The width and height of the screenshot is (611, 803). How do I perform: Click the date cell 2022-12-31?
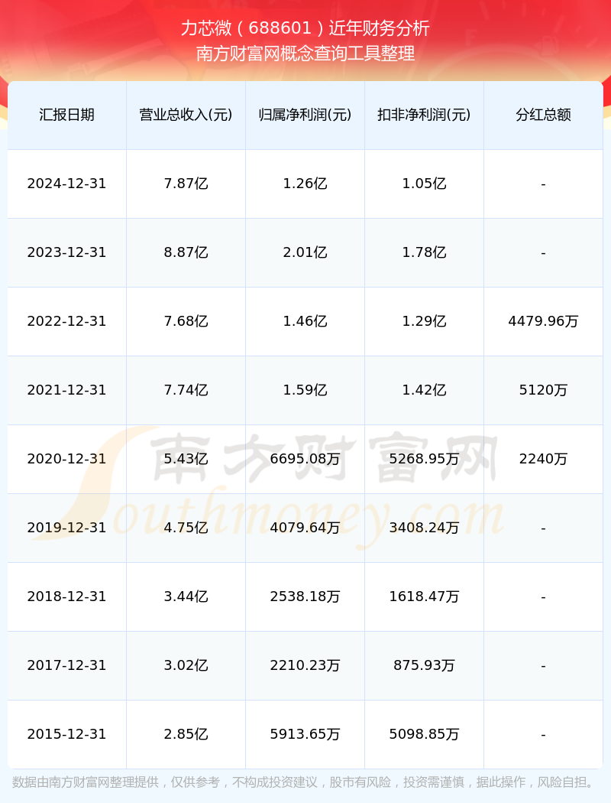(67, 322)
